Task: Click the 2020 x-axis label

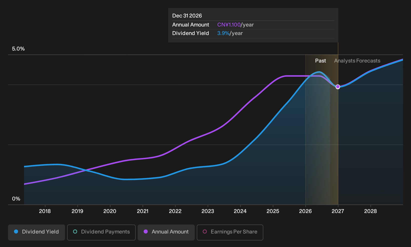Action: click(x=110, y=211)
